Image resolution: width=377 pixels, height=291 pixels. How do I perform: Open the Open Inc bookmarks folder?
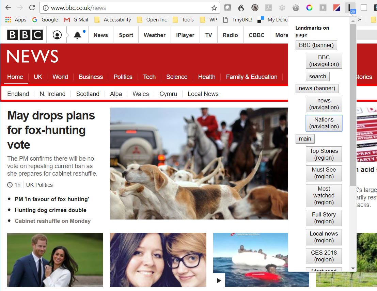[x=152, y=20]
